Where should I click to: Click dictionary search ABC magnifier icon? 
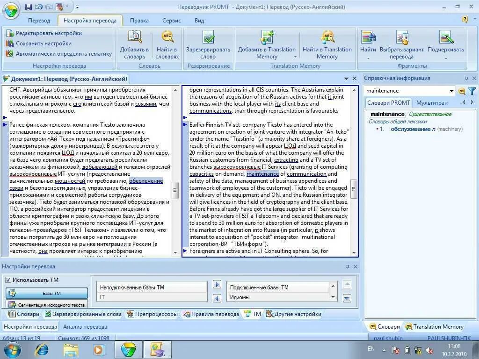[462, 91]
